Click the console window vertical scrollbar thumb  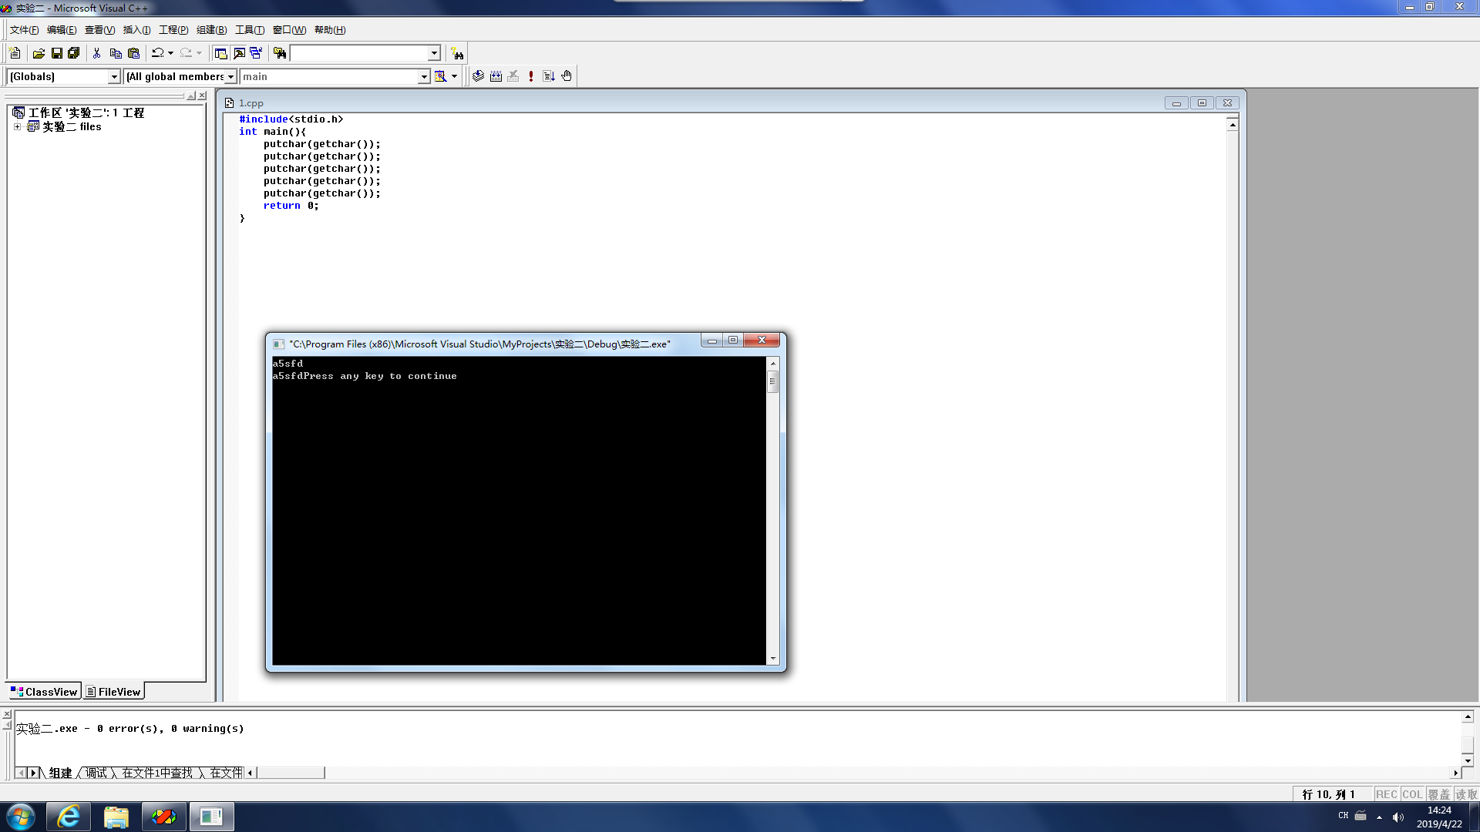coord(772,381)
